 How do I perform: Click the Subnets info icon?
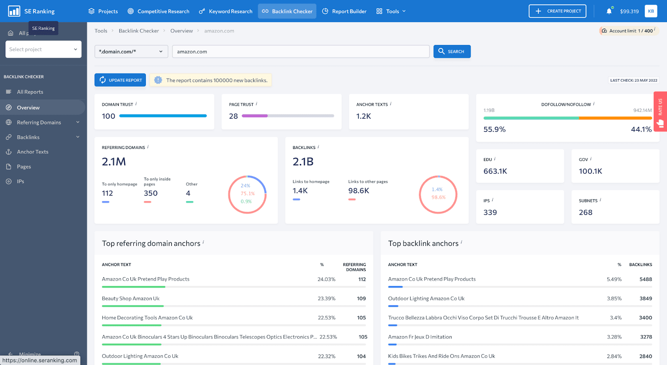coord(600,200)
